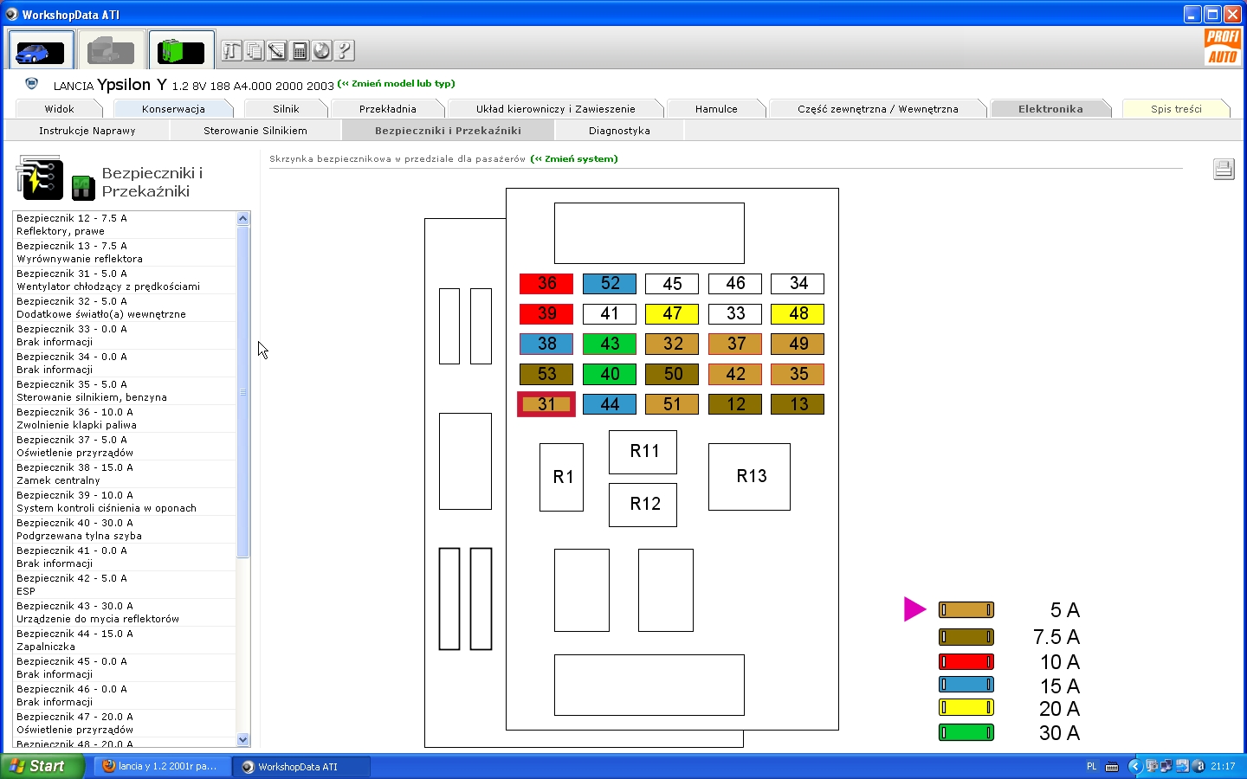1247x779 pixels.
Task: Click relay R1 in diagram
Action: 561,478
